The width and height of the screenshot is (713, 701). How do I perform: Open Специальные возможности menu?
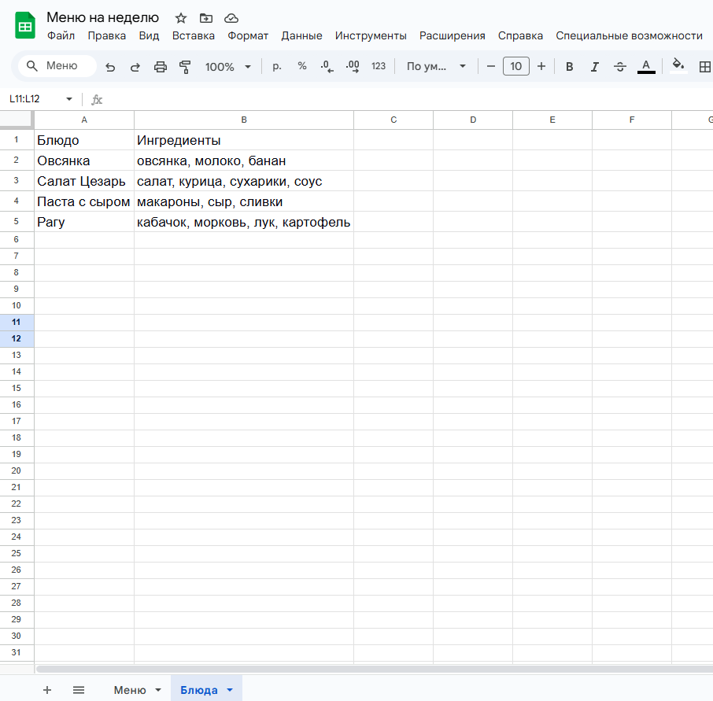[629, 35]
